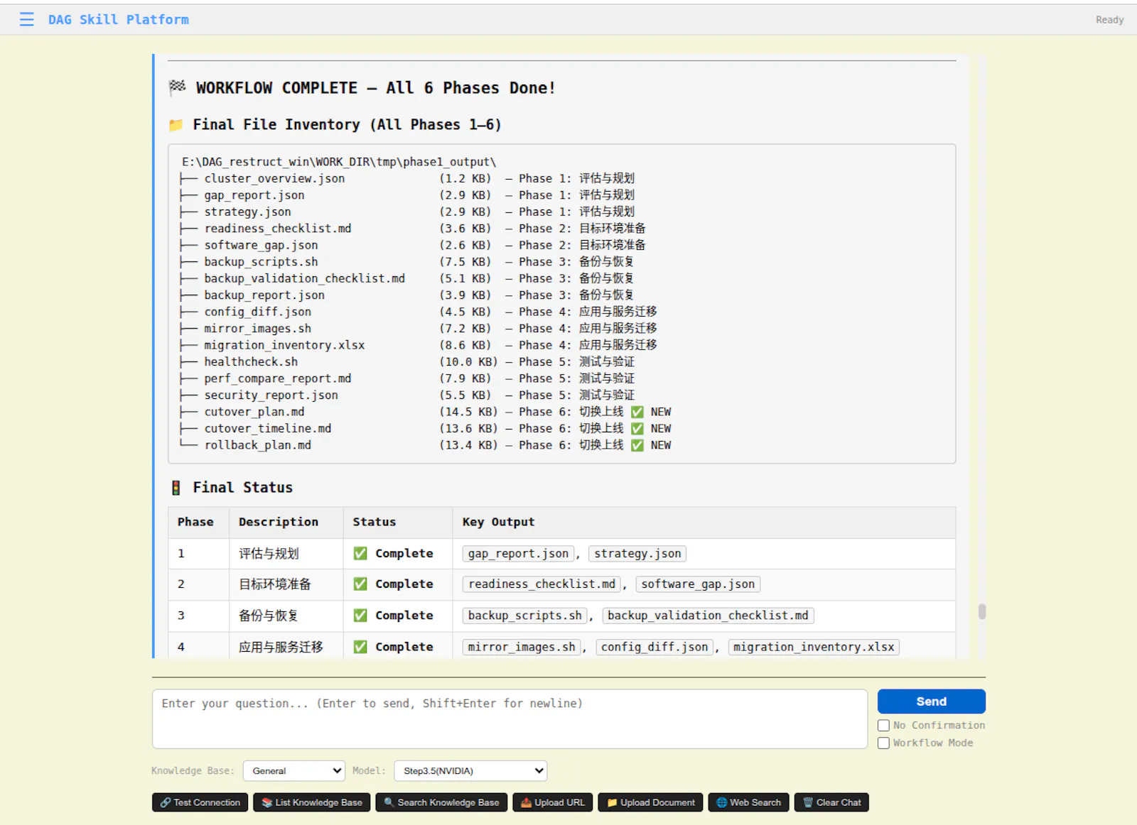Click the Web Search button
1137x825 pixels.
point(748,802)
